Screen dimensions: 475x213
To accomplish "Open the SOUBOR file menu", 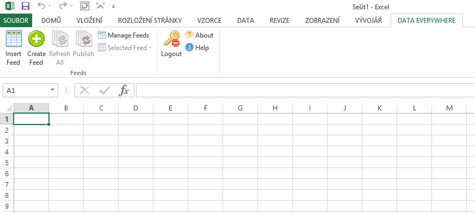I will tap(16, 21).
